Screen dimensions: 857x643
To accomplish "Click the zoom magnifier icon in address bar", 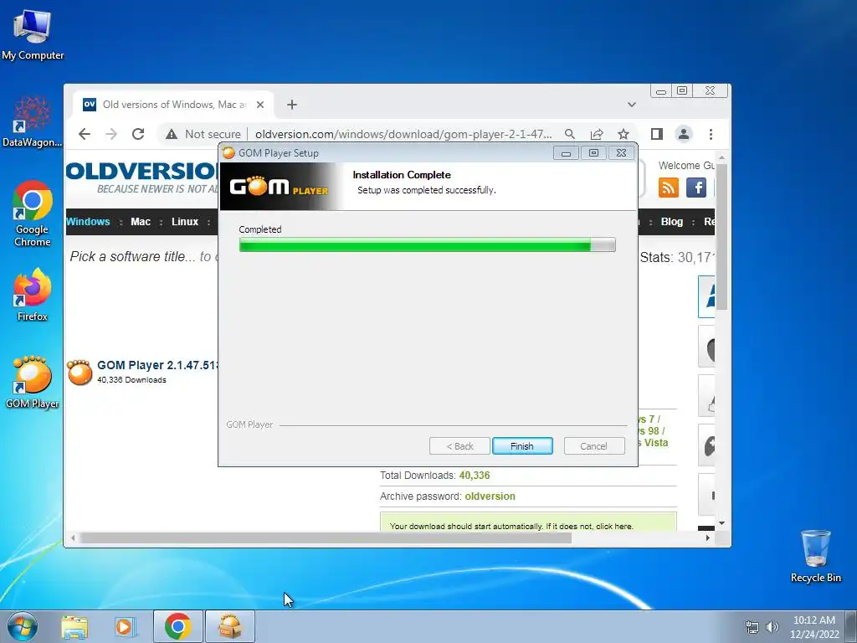I will 569,134.
